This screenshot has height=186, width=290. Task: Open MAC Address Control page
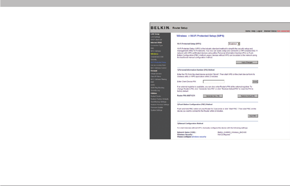pos(159,68)
